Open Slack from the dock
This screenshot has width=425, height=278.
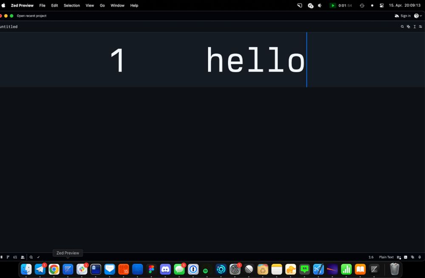pos(82,269)
